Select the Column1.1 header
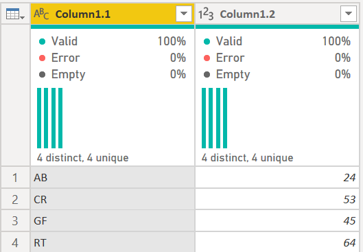The width and height of the screenshot is (363, 252). (x=113, y=14)
